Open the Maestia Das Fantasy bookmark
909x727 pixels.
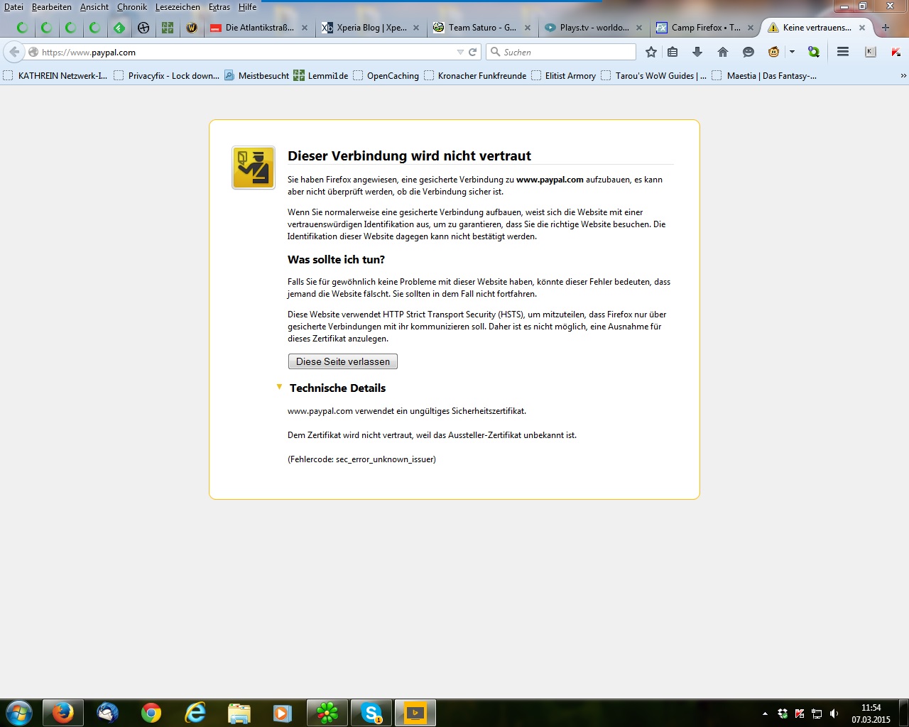764,75
